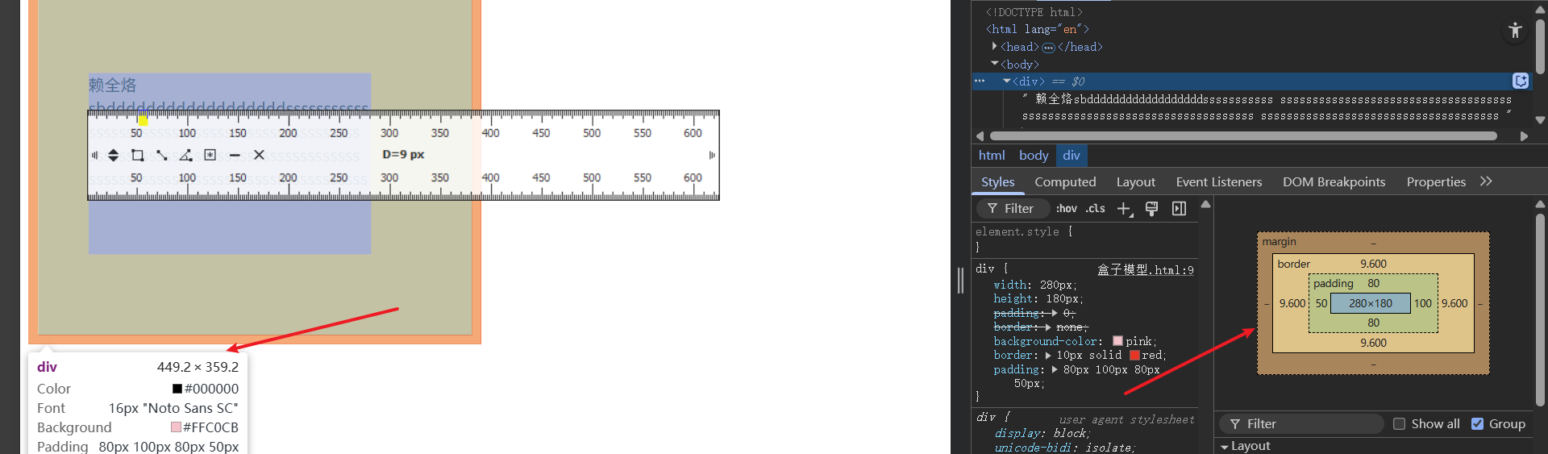The width and height of the screenshot is (1548, 454).
Task: Expand the struck-through padding 0 shorthand
Action: pyautogui.click(x=1055, y=313)
